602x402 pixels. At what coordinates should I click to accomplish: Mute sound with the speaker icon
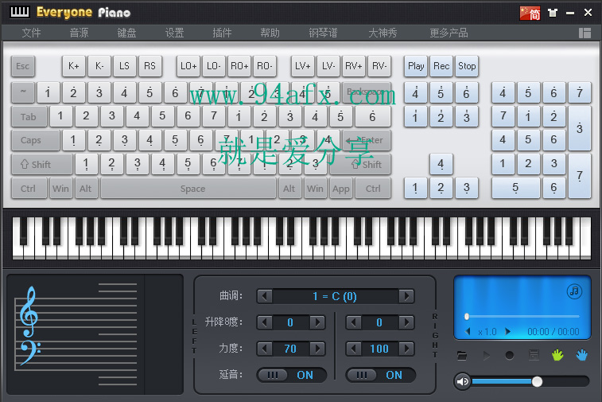click(462, 381)
